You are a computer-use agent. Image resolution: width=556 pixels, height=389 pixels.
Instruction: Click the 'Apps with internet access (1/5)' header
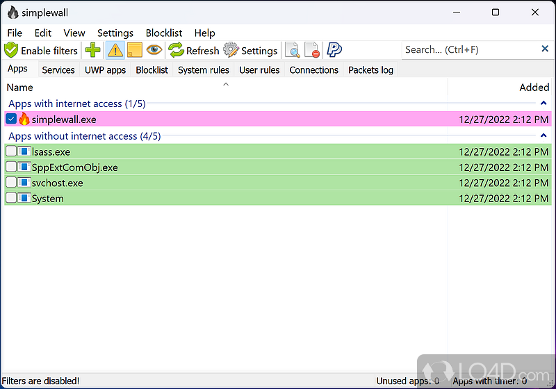coord(77,104)
